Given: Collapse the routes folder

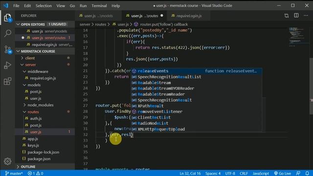Looking at the screenshot, I should coord(45,112).
